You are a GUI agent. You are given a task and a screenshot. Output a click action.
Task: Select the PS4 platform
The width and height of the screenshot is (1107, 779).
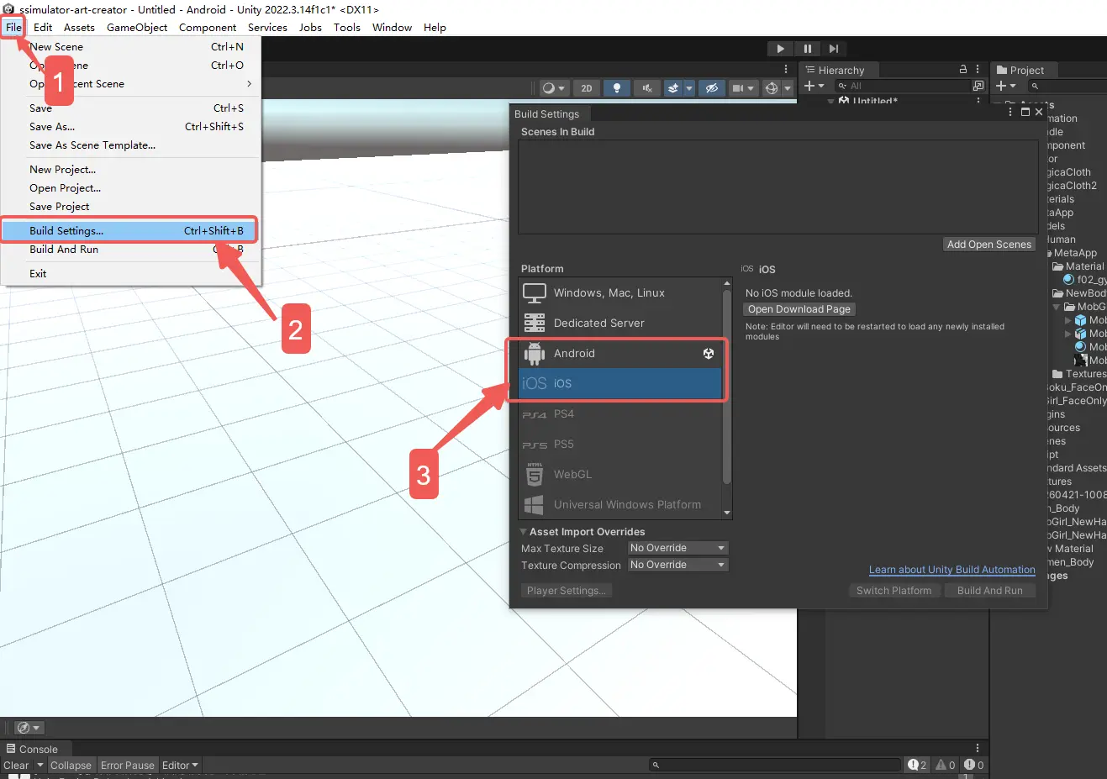(x=620, y=414)
